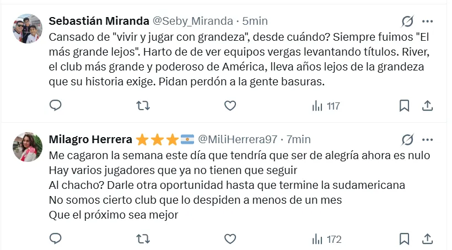452x250 pixels.
Task: Visit the @MiliHerrera97 handle link
Action: coord(238,139)
